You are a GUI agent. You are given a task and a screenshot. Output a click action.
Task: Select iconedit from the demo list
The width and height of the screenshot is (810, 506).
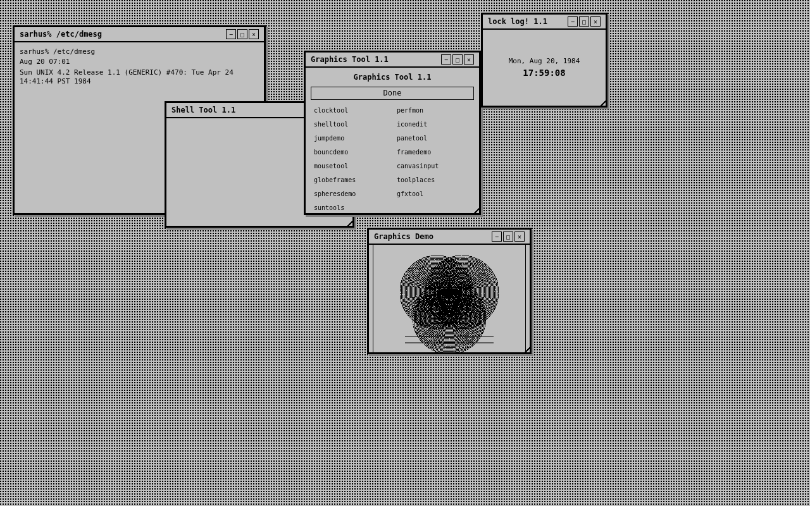click(x=411, y=124)
